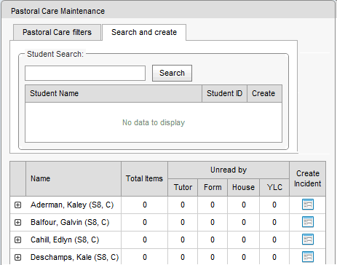Click the Pastoral Care Maintenance title

58,11
